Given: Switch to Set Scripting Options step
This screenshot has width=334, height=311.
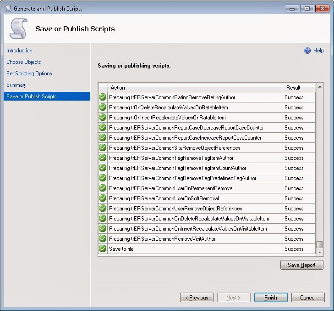Looking at the screenshot, I should 29,74.
